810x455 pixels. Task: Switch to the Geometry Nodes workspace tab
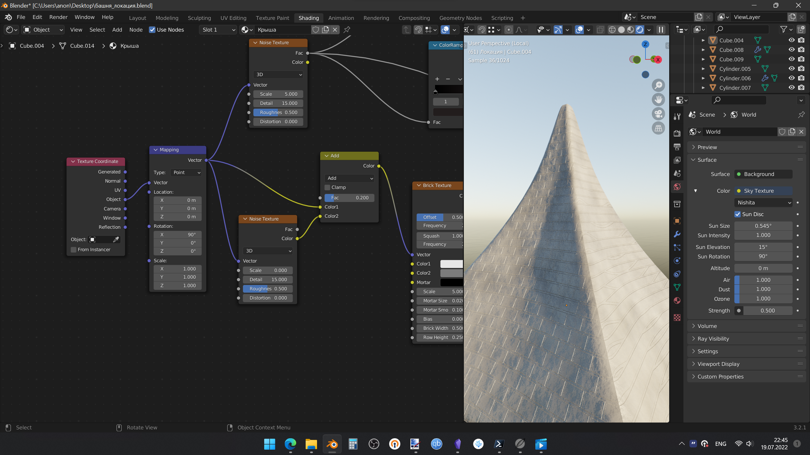[x=460, y=18]
